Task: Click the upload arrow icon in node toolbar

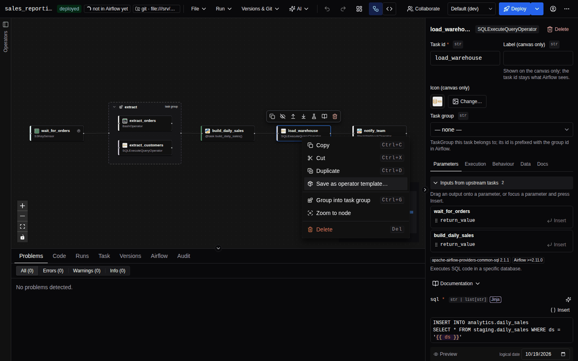Action: coord(293,116)
